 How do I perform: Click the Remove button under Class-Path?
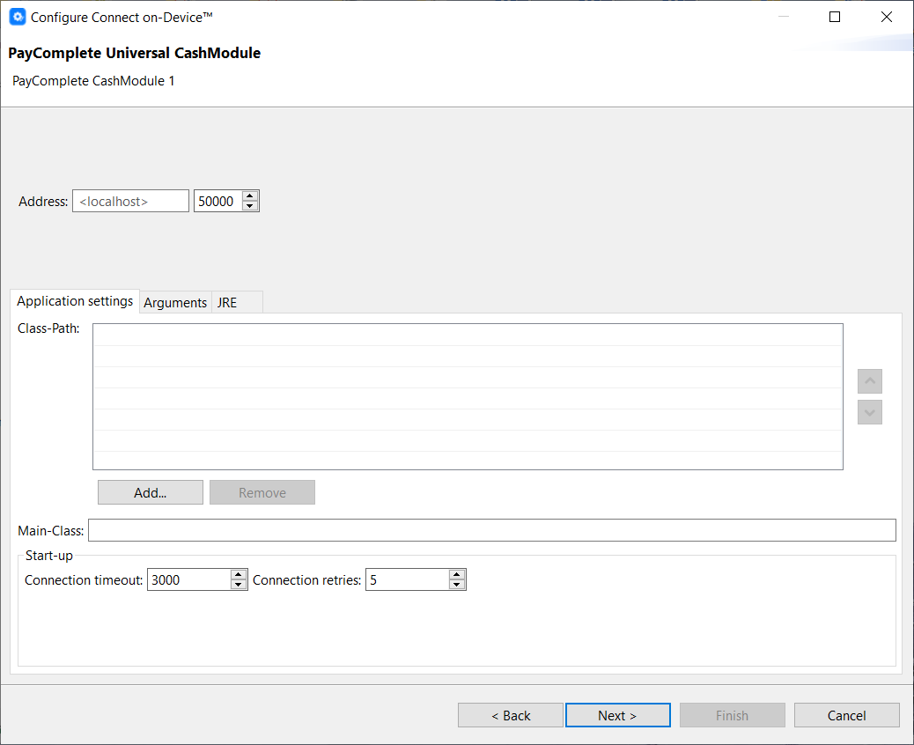[x=262, y=491]
